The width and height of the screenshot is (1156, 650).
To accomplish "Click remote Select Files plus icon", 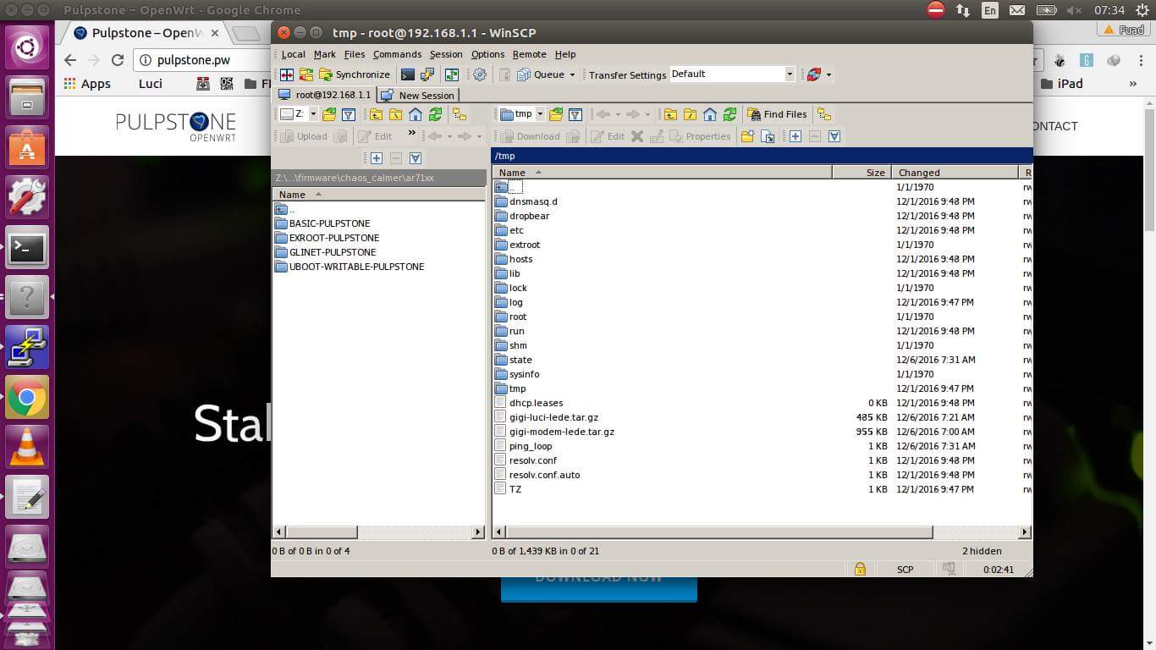I will click(795, 136).
